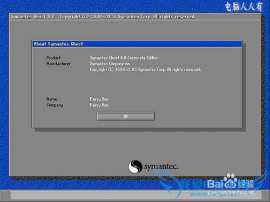Click the OK button
The image size is (270, 202).
coord(126,116)
